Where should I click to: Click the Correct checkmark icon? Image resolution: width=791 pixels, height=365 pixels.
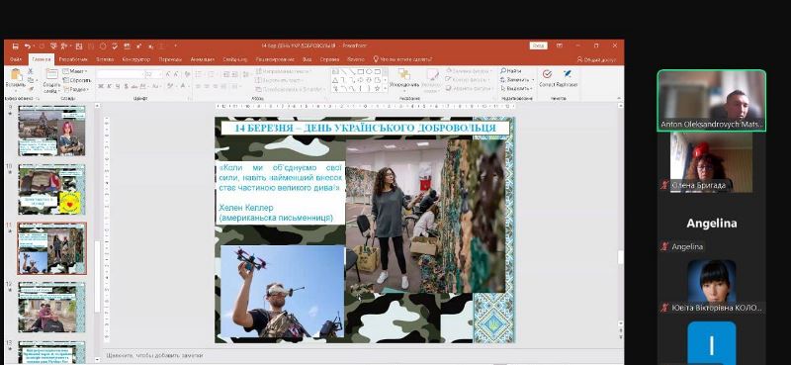(x=547, y=74)
